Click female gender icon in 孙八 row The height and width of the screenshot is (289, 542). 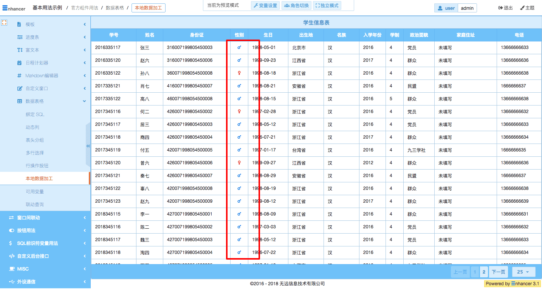[x=239, y=73]
